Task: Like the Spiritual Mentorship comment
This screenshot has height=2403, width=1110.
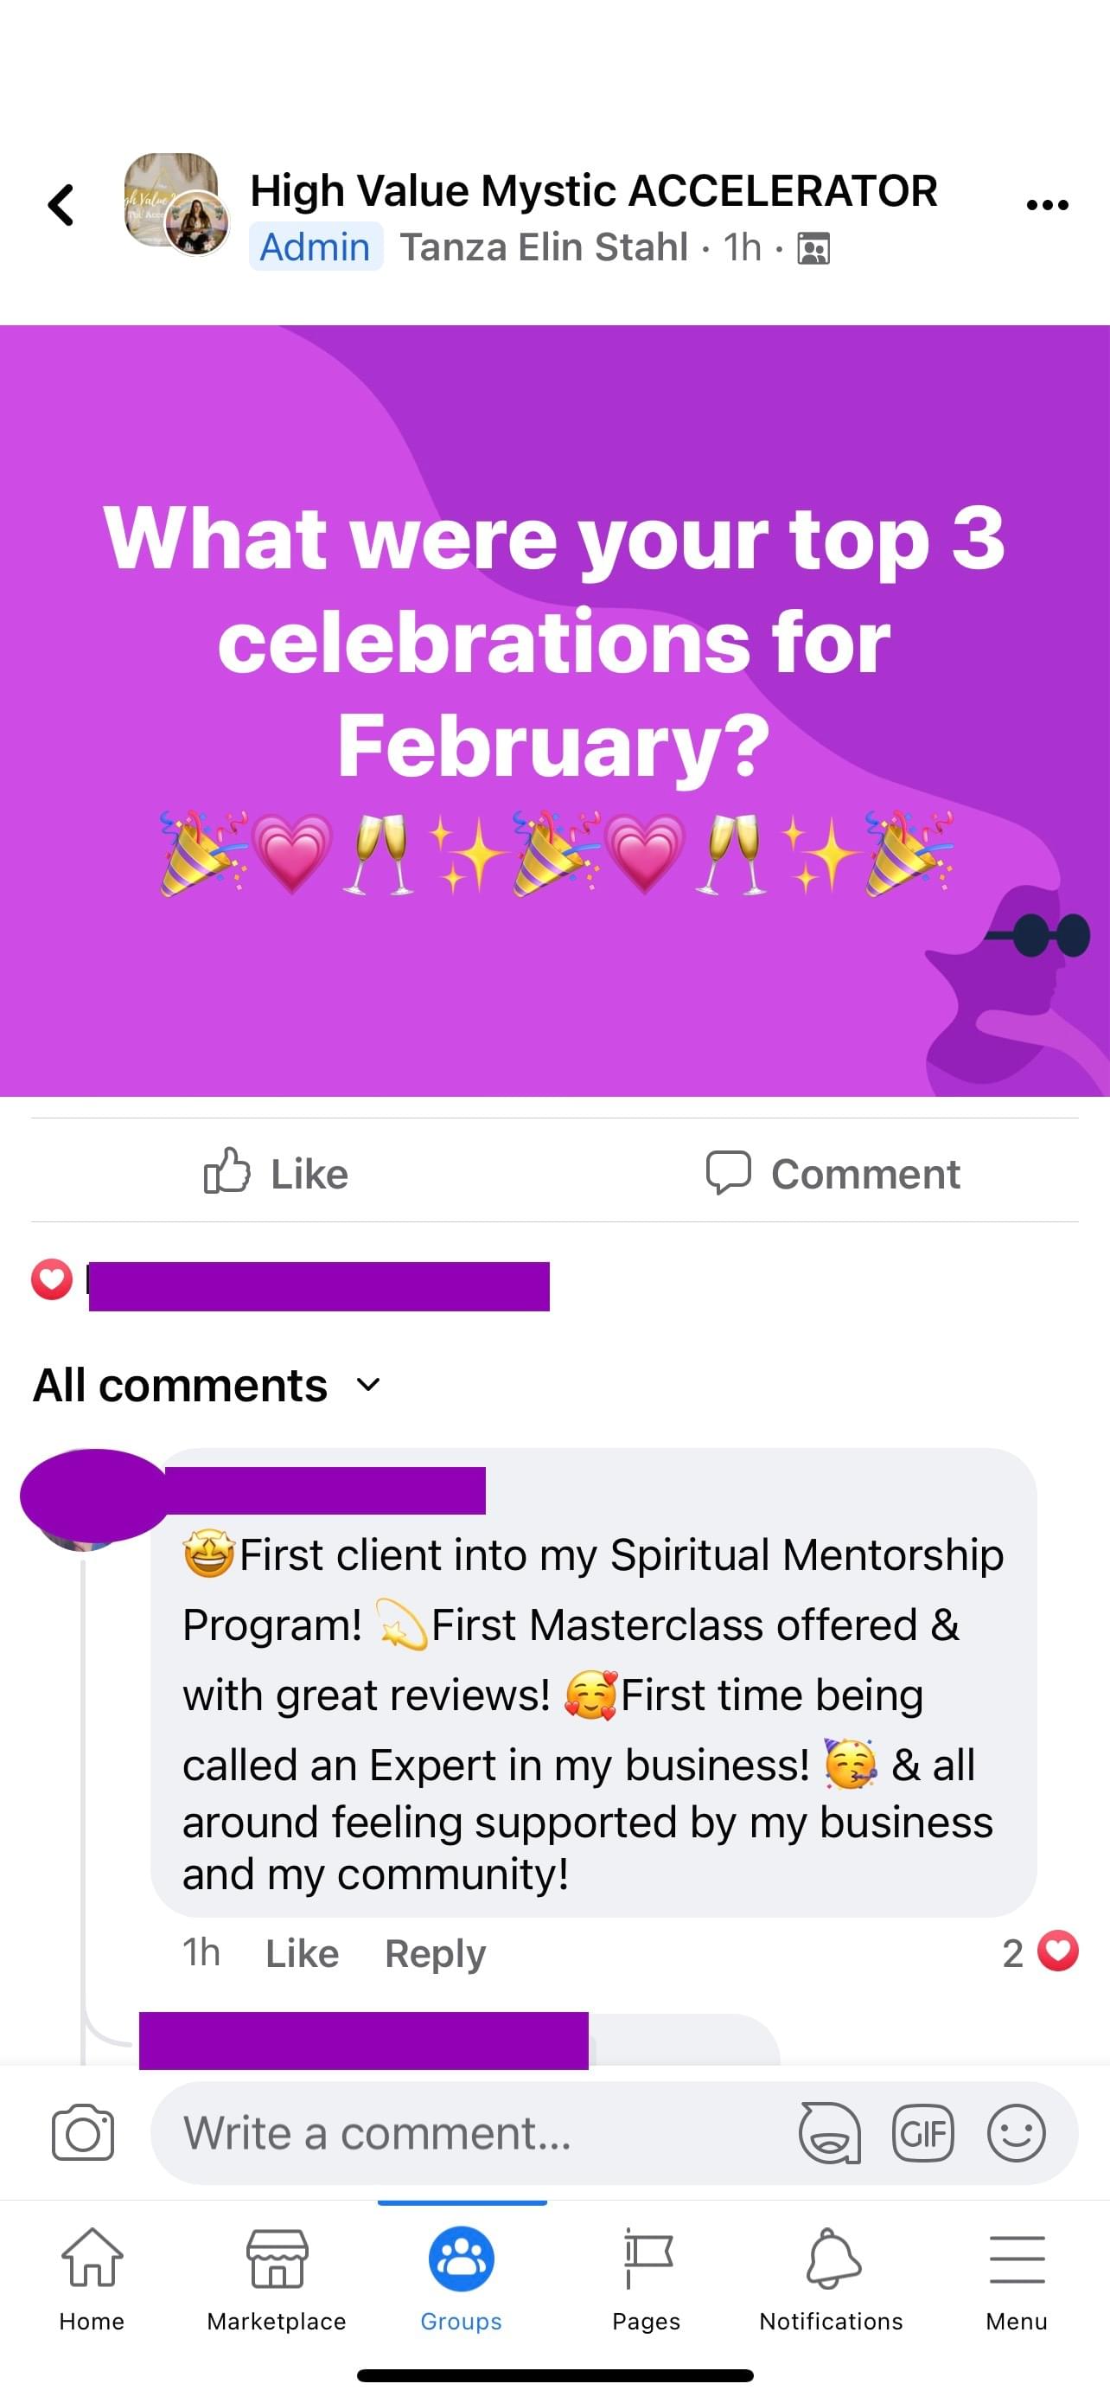Action: tap(302, 1953)
